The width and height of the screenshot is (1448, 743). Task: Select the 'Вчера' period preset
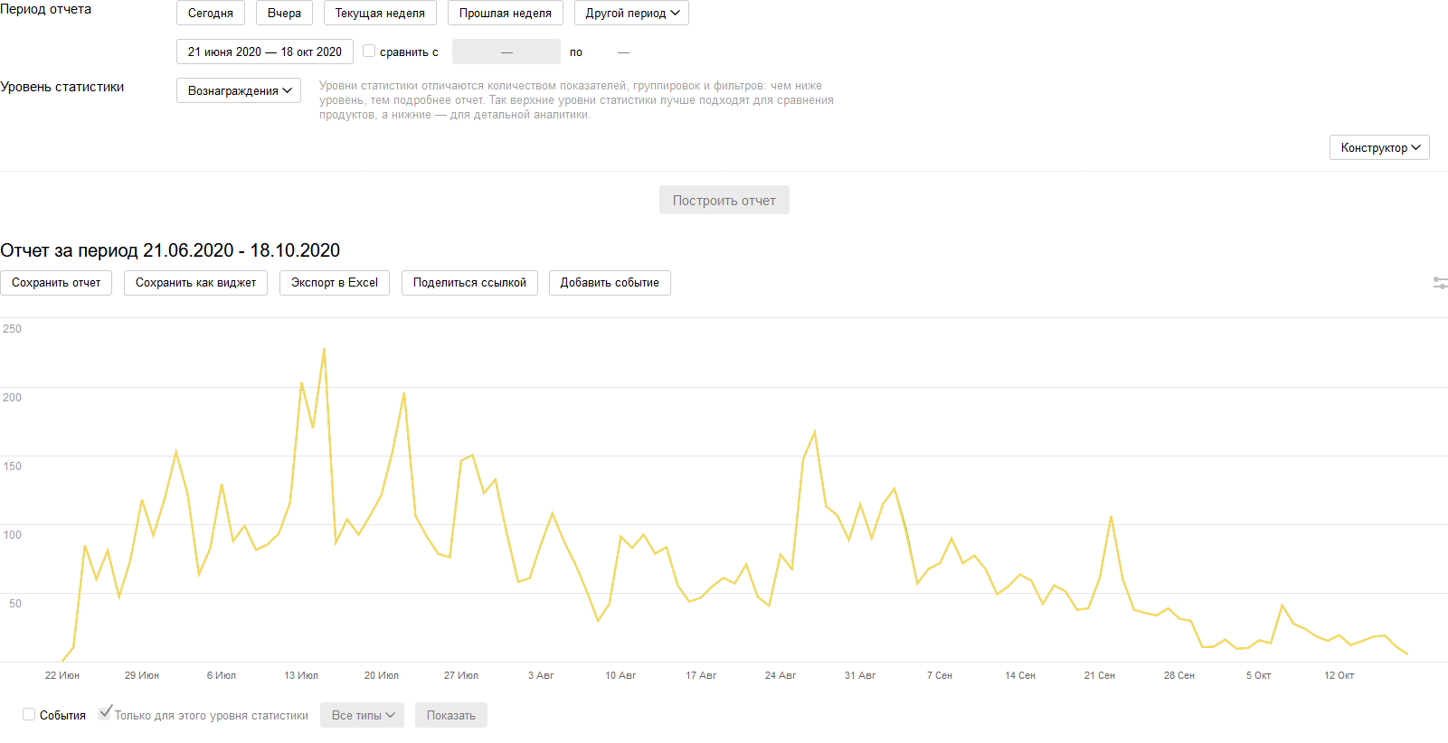(x=284, y=14)
